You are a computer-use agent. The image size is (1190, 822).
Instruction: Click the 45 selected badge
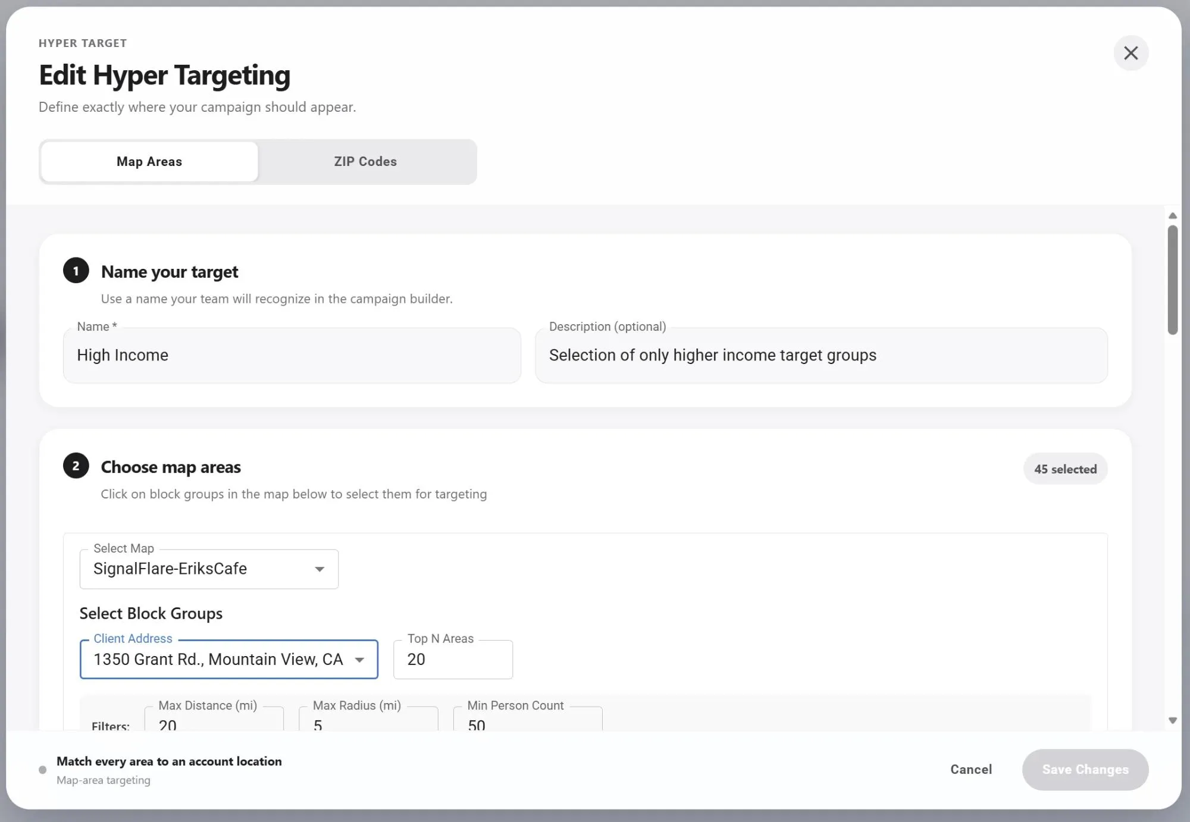click(1065, 469)
